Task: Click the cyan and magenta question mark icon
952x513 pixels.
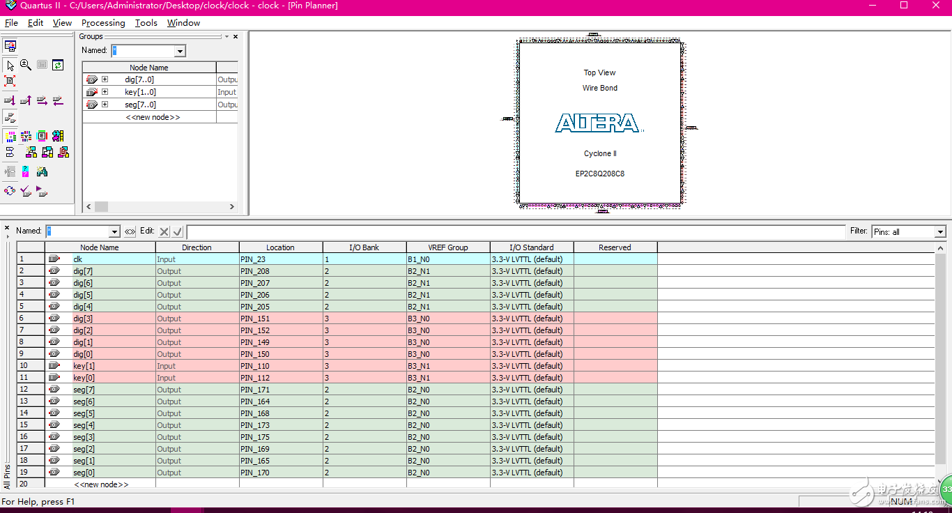Action: tap(26, 171)
